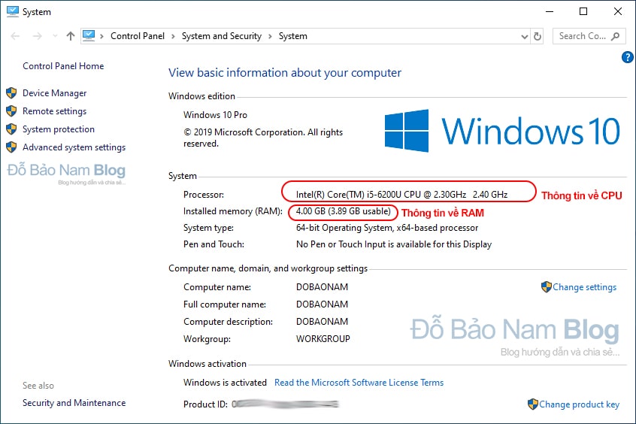Click the shield icon beside Change settings
The height and width of the screenshot is (424, 636).
click(547, 287)
